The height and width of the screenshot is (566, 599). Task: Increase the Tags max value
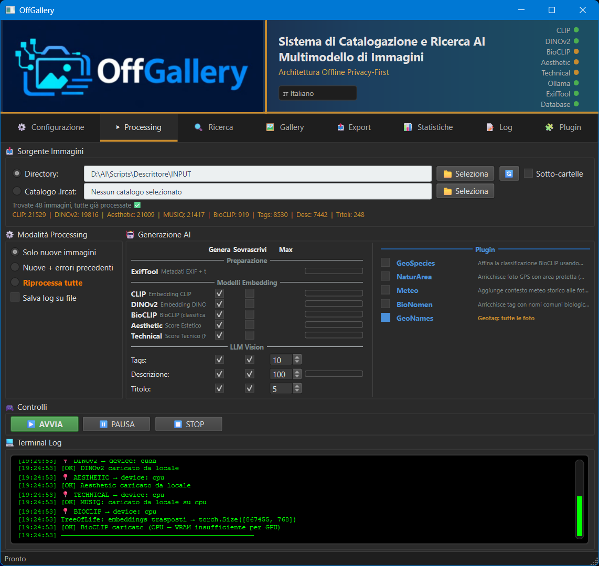coord(297,357)
